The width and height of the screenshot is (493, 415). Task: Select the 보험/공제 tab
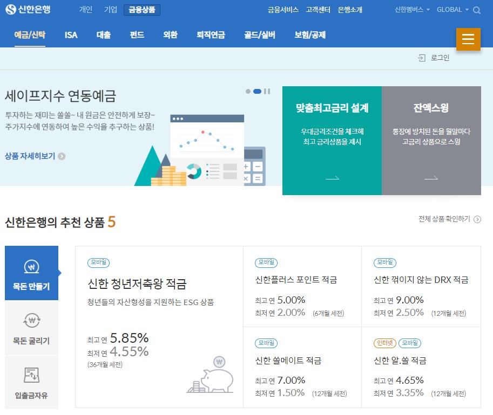(x=310, y=35)
